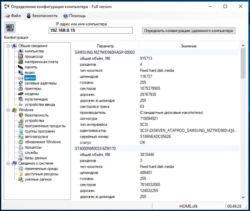Select the процессор chip icon
250x211 pixels.
click(x=21, y=56)
